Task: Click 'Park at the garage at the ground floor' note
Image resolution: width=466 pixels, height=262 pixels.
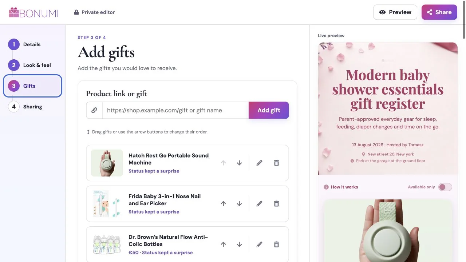Action: pyautogui.click(x=391, y=161)
